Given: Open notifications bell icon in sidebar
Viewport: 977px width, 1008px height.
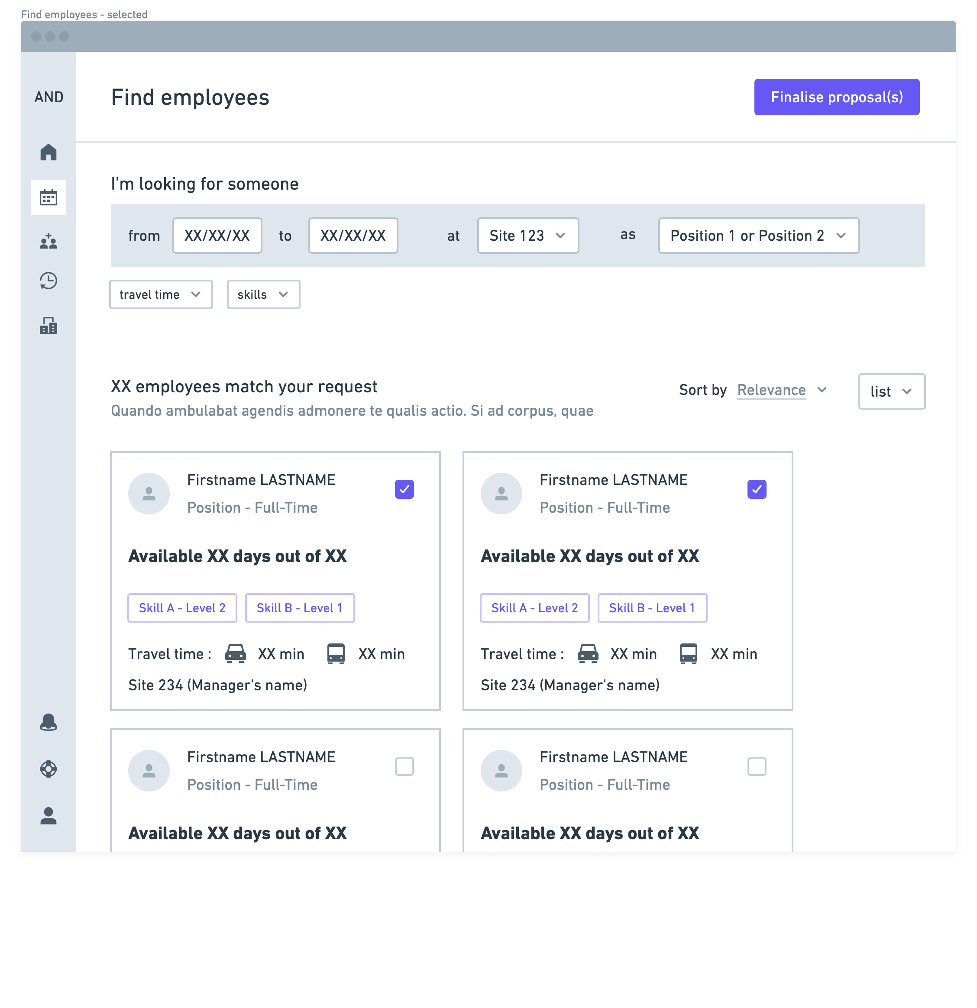Looking at the screenshot, I should [x=49, y=723].
